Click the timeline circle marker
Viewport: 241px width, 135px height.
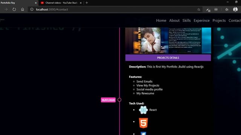click(x=119, y=100)
